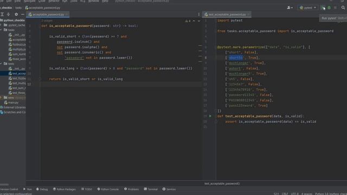Go to next highlighted error arrow
The height and width of the screenshot is (195, 347).
[199, 21]
